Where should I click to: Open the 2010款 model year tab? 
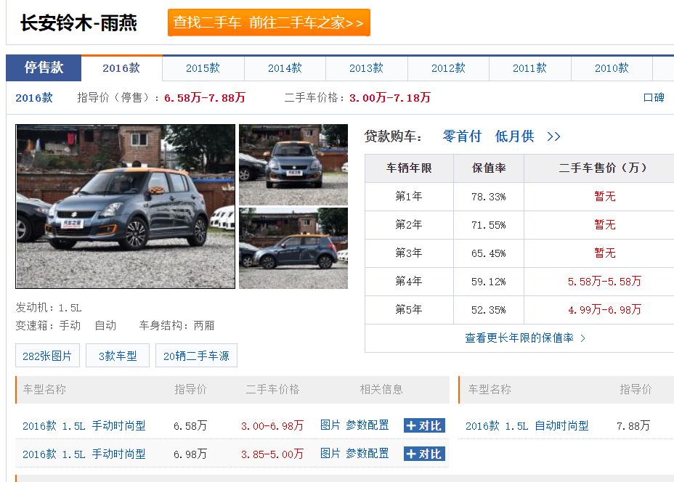click(x=611, y=68)
